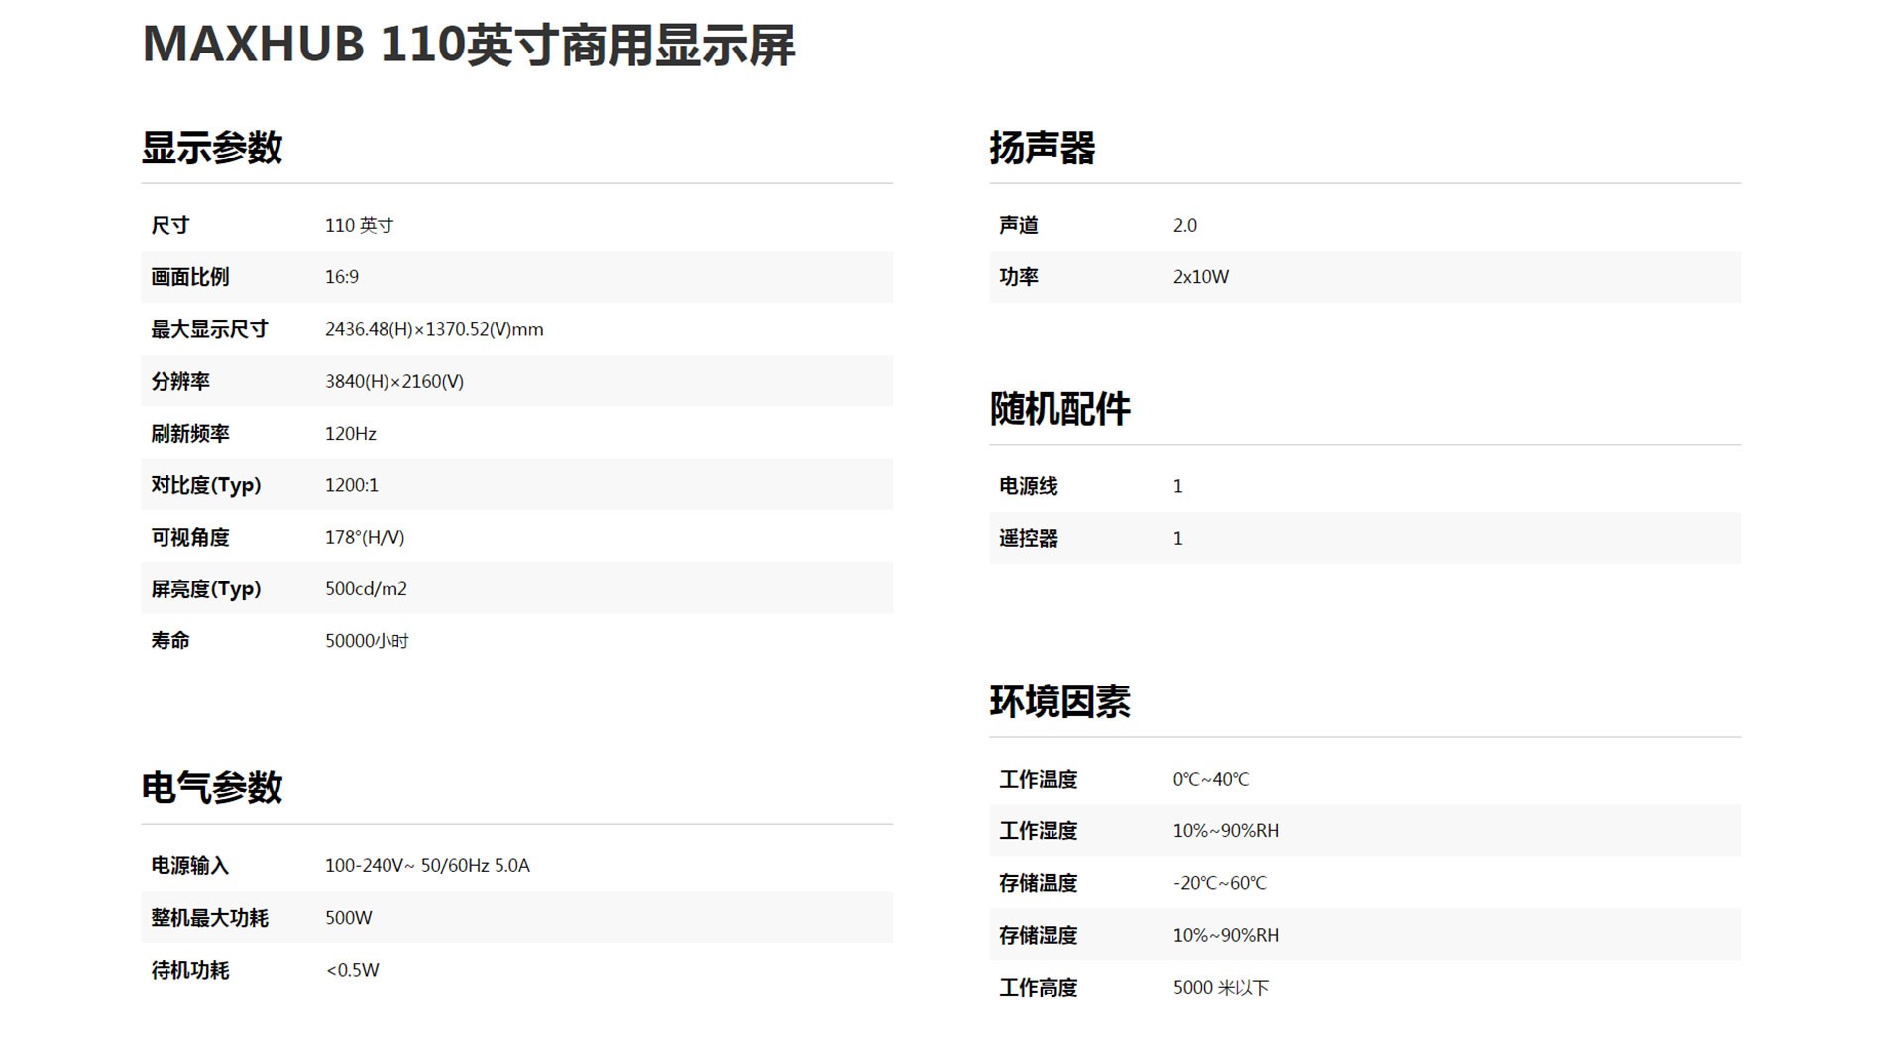Viewport: 1883px width, 1056px height.
Task: Click the 寿命 label
Action: [170, 641]
